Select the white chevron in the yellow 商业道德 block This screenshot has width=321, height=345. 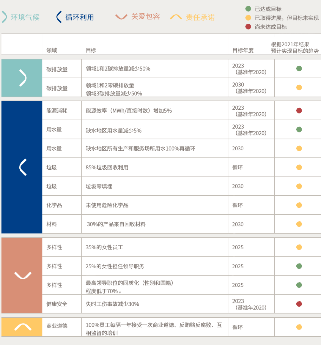pos(23,327)
